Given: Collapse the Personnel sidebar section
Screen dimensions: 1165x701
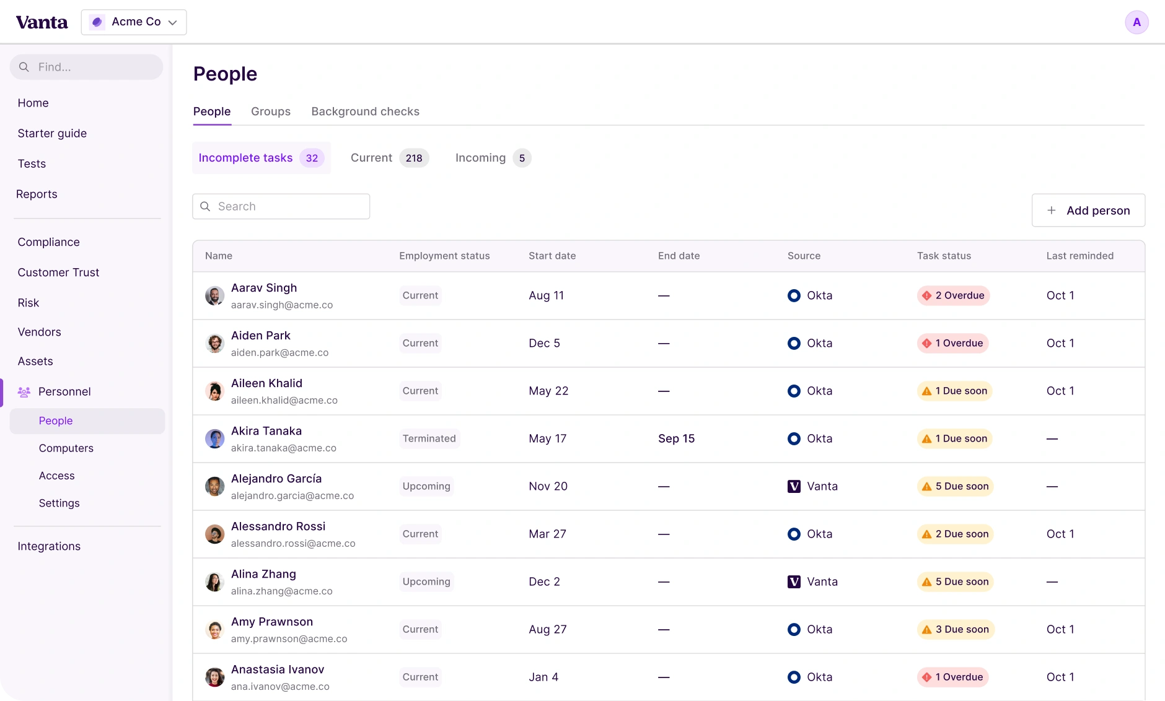Looking at the screenshot, I should point(64,392).
